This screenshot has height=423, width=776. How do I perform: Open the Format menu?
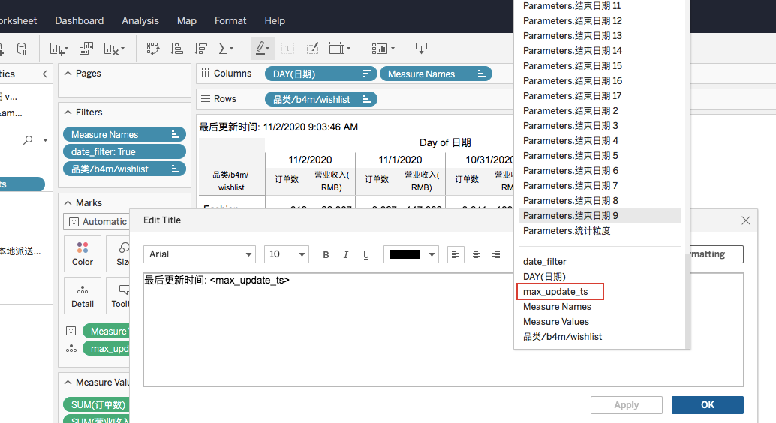point(230,20)
